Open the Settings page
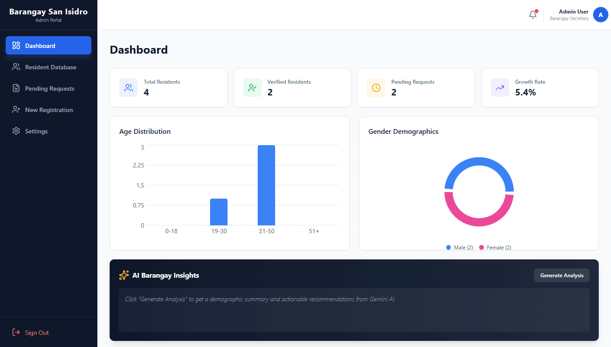Screen dimensions: 611x347 tap(48, 131)
